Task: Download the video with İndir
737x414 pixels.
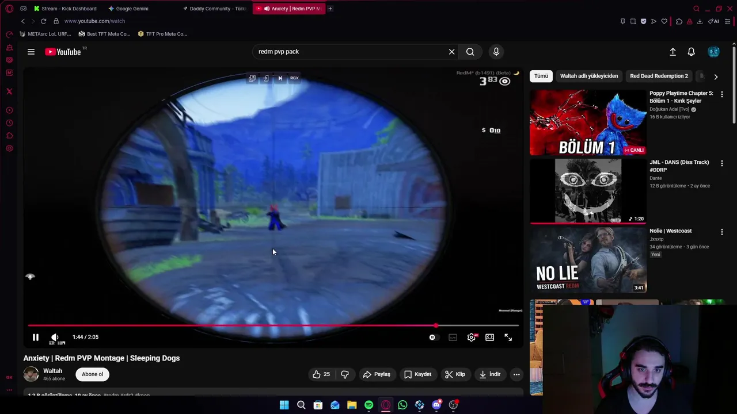Action: (x=489, y=374)
